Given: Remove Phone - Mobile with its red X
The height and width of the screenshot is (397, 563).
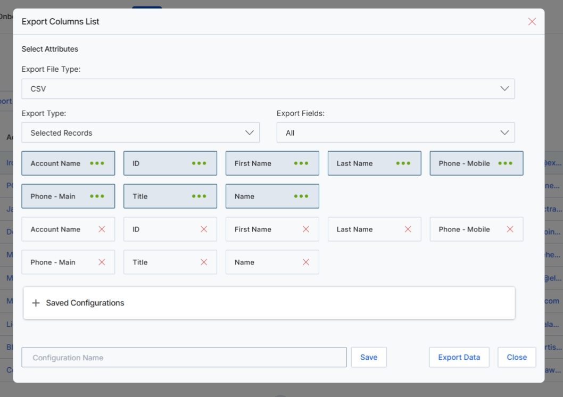Looking at the screenshot, I should 510,229.
